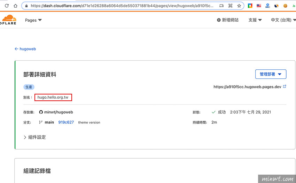Open commit 919c627 link
The width and height of the screenshot is (296, 183).
tap(66, 122)
